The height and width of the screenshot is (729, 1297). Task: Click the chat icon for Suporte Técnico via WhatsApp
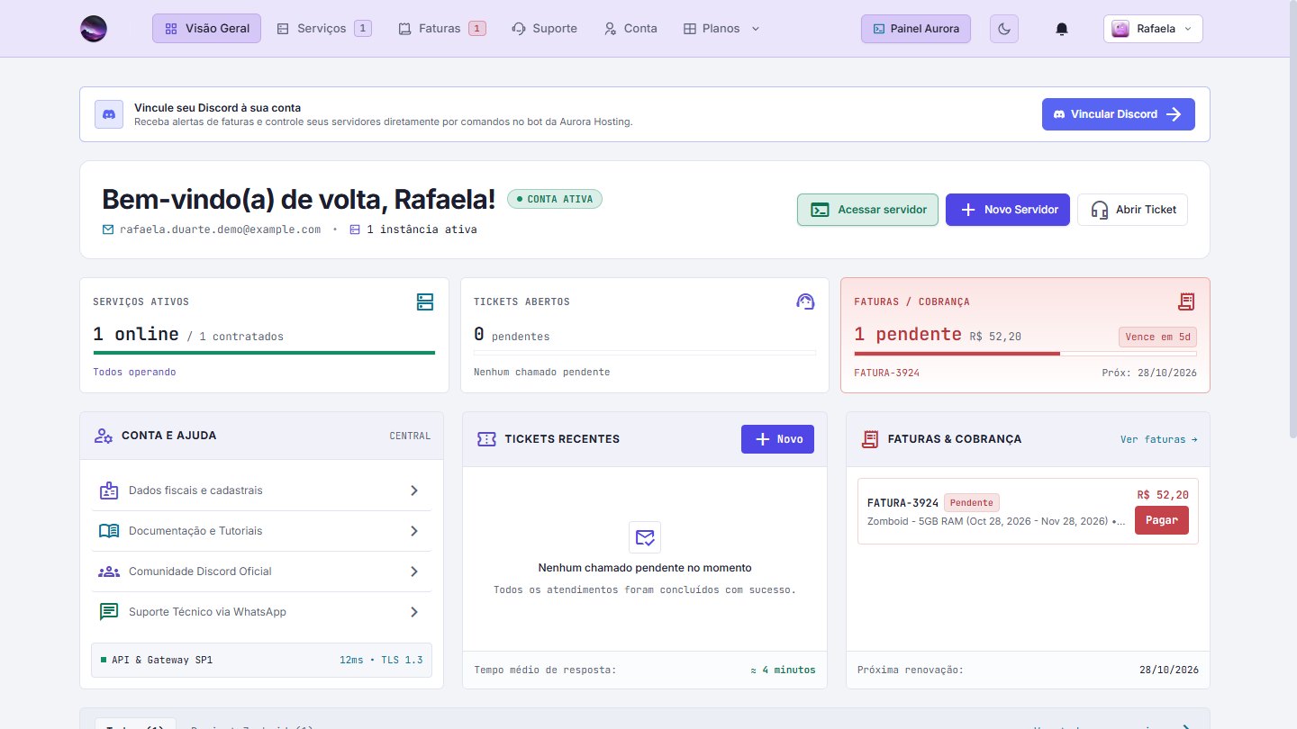pyautogui.click(x=109, y=612)
